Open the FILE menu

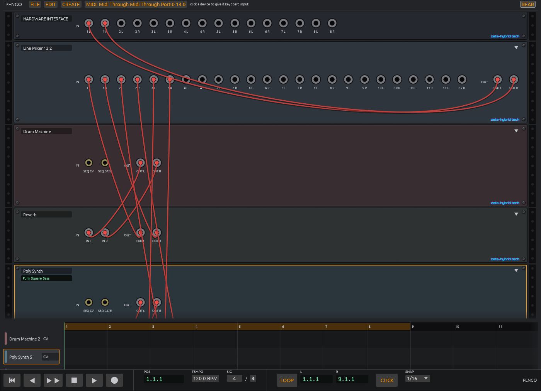tap(35, 4)
